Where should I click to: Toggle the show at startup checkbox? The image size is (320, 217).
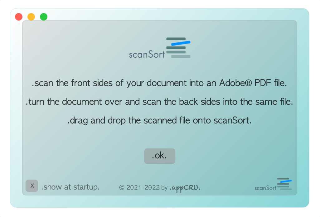point(32,186)
